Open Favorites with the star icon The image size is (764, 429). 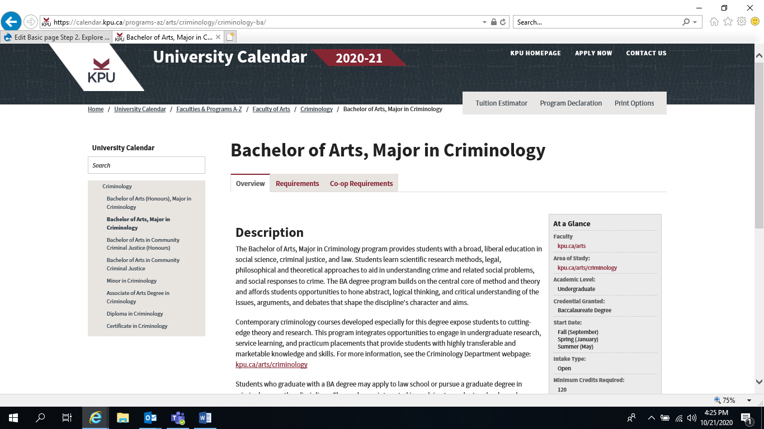728,22
